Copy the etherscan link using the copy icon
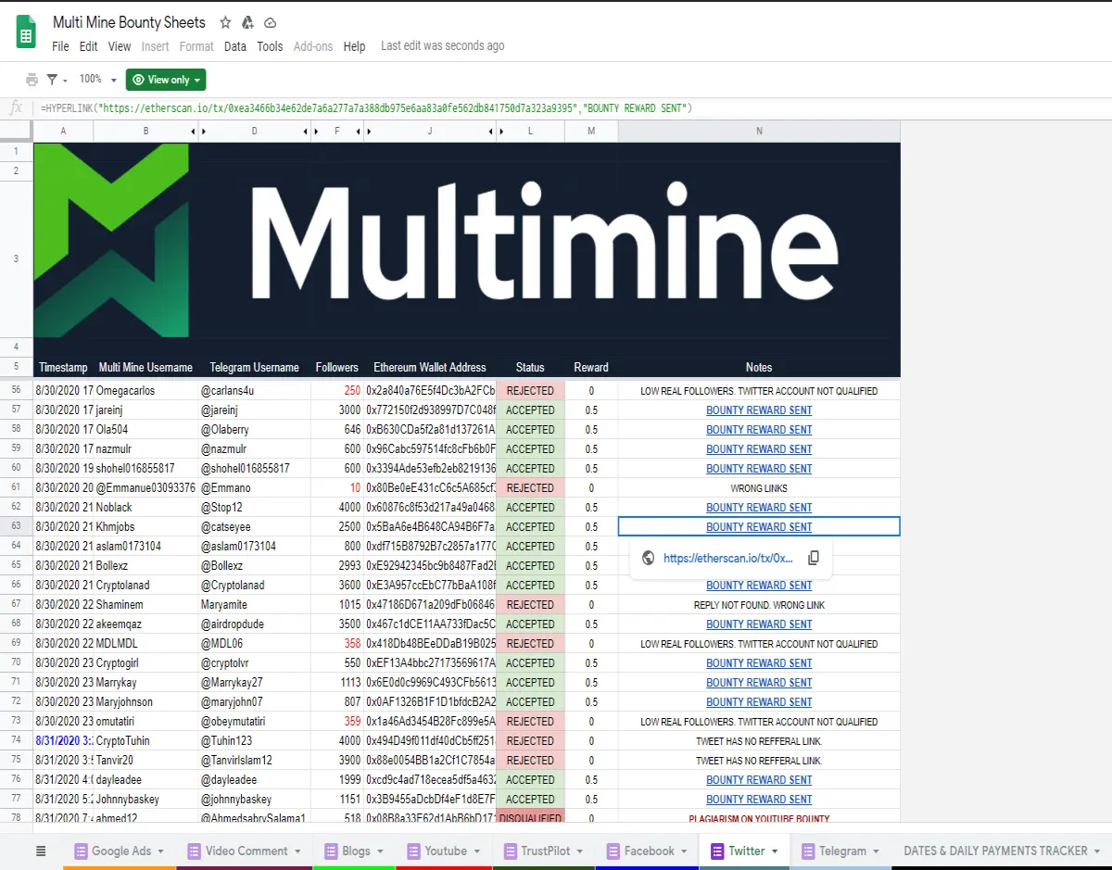This screenshot has width=1112, height=870. click(814, 559)
